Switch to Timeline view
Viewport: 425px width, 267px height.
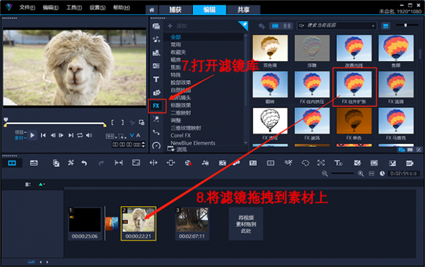34,163
